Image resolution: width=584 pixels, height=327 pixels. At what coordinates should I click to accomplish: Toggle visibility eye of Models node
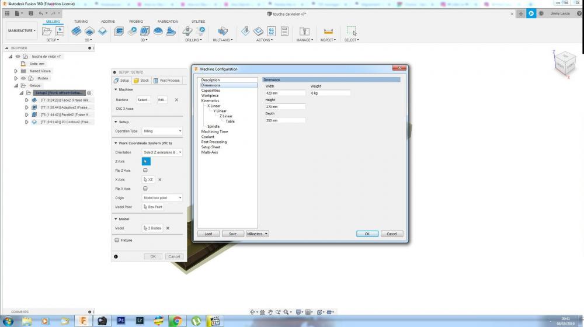[23, 78]
